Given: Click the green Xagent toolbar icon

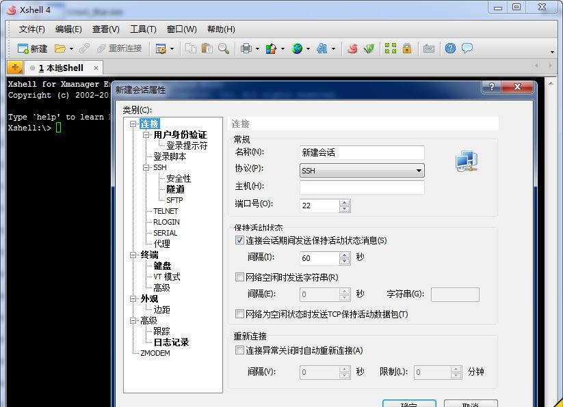Looking at the screenshot, I should (369, 48).
